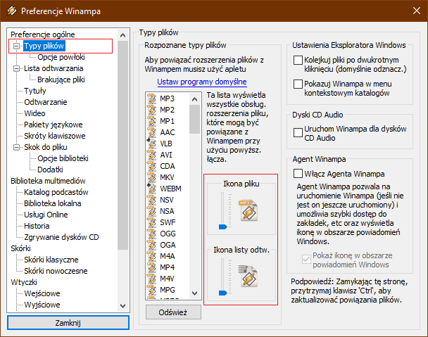Toggle the notification area icon checkbox
Viewport: 428px width, 337px height.
306,259
